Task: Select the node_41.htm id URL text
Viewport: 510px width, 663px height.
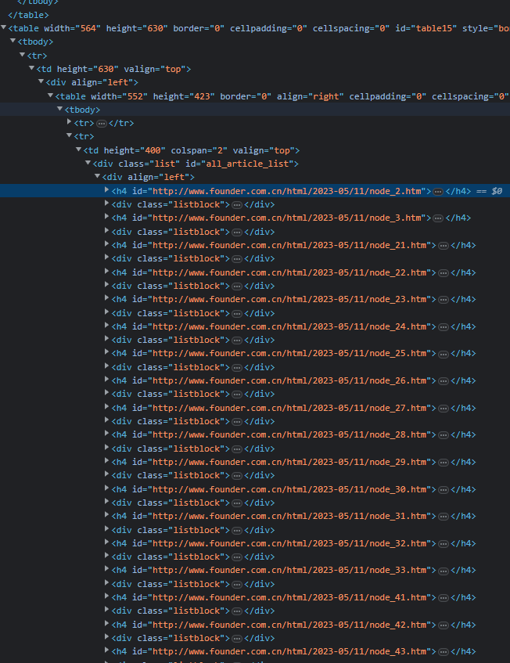Action: coord(289,598)
